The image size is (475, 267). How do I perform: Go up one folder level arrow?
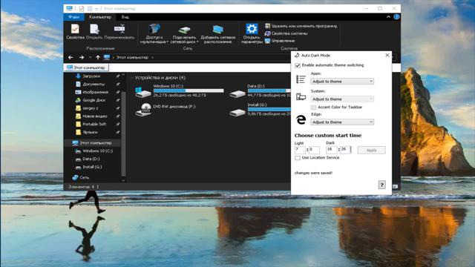point(98,57)
